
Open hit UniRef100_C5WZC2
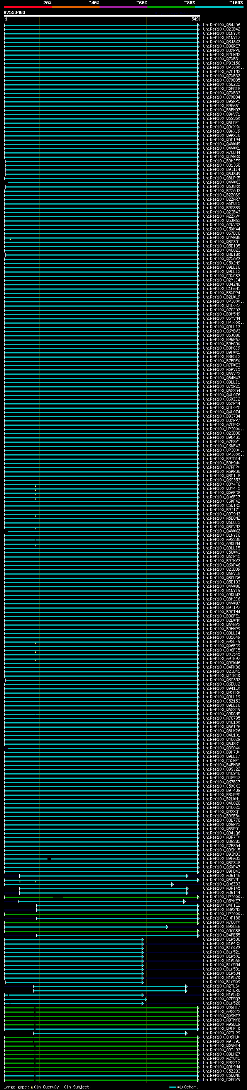click(222, 84)
